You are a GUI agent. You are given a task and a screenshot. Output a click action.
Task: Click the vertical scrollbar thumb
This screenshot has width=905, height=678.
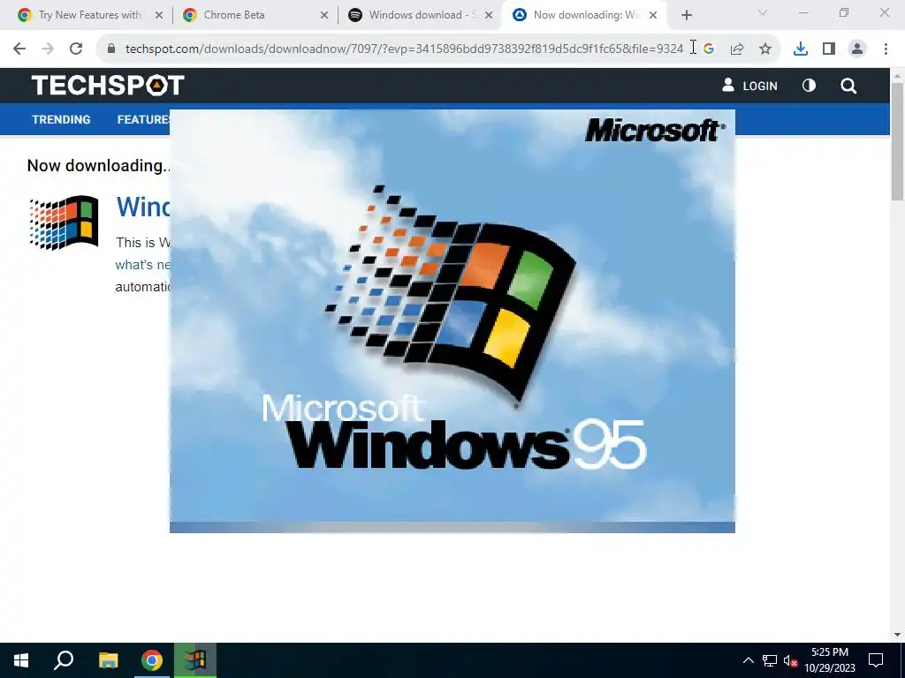tap(898, 142)
